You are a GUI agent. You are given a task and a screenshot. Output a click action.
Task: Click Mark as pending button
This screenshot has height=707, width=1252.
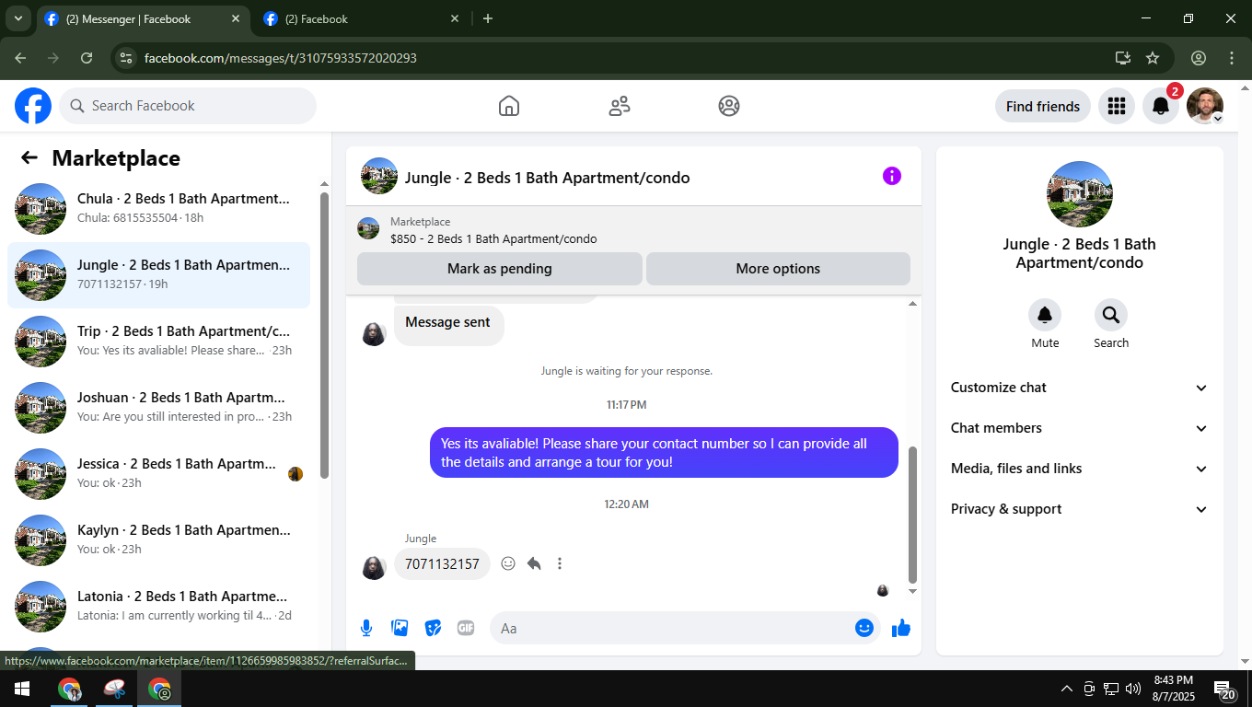coord(500,269)
